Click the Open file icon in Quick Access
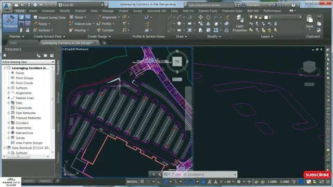The width and height of the screenshot is (333, 187). click(x=22, y=5)
